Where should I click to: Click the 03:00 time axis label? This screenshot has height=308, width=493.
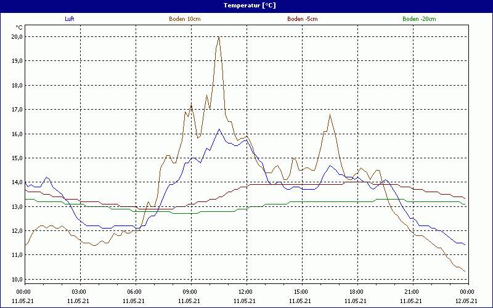[79, 292]
